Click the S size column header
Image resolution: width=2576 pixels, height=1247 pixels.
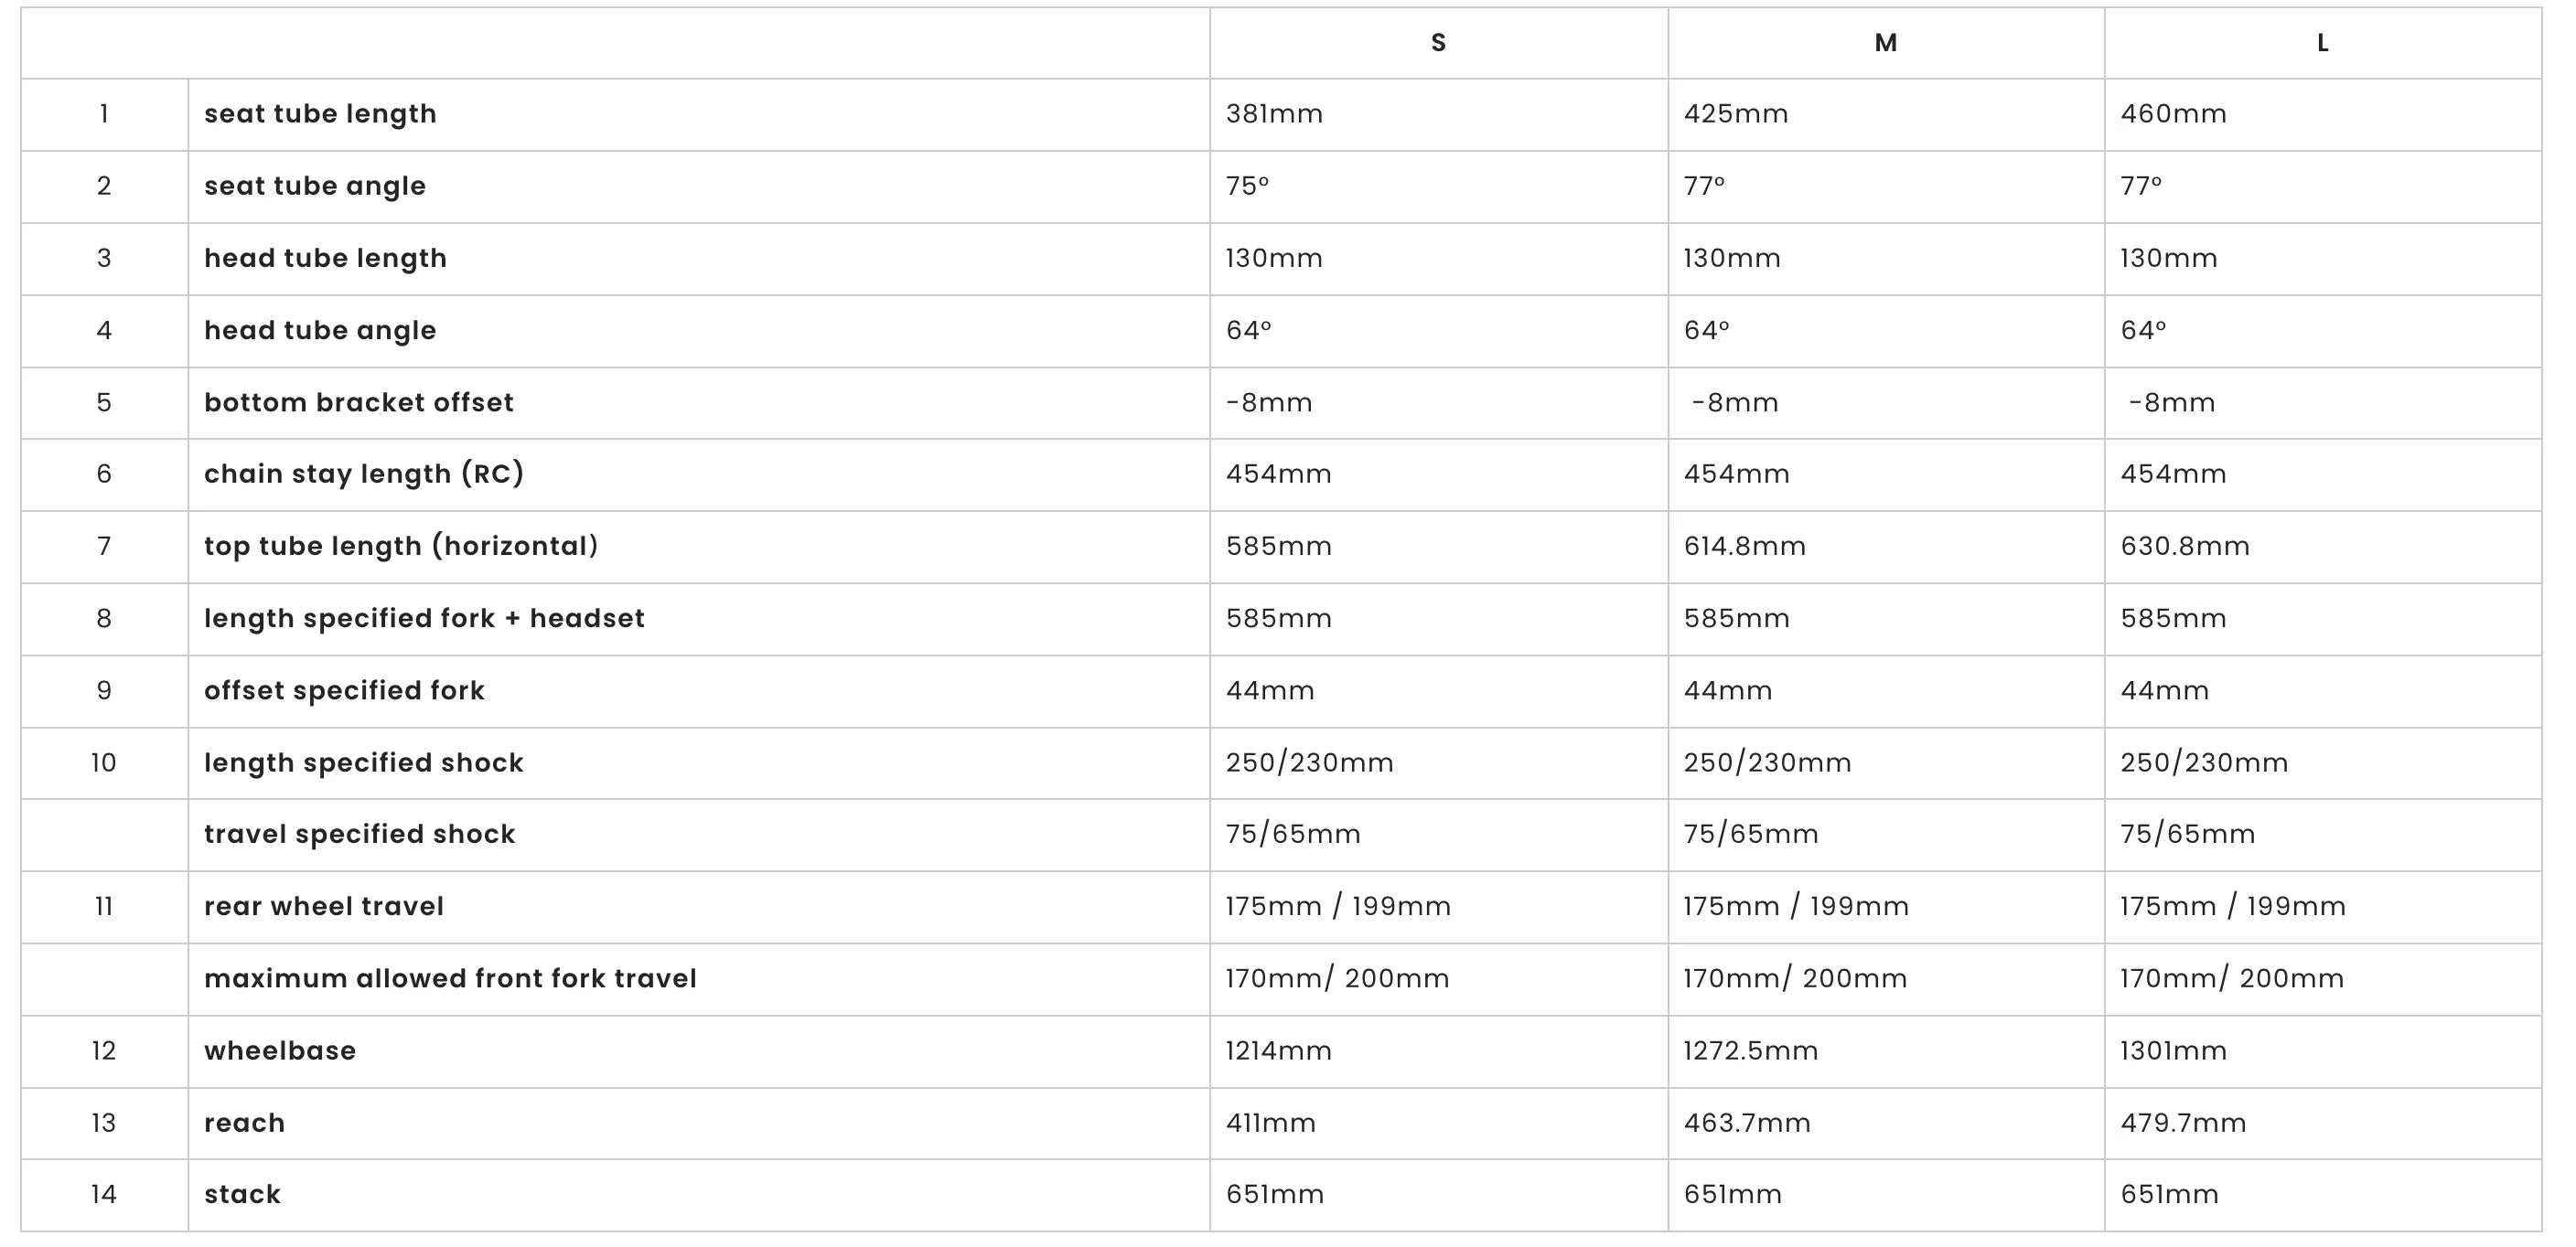(x=1438, y=43)
